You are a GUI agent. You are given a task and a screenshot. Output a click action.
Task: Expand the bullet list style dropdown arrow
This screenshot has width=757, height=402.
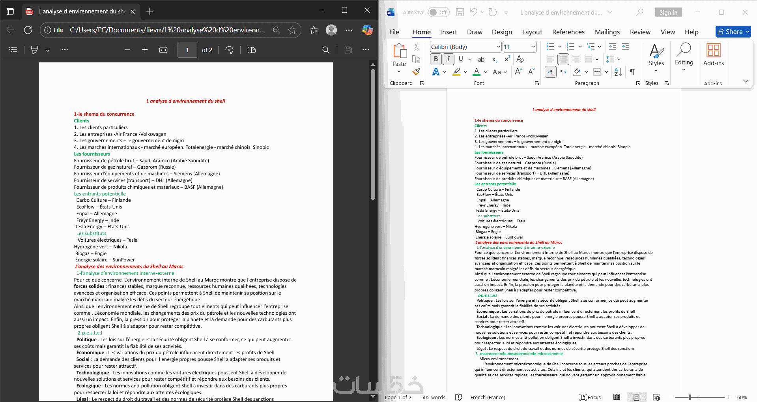(560, 47)
